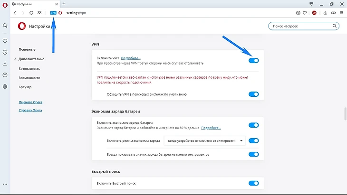The image size is (347, 195).
Task: Open Справка Opera link
Action: [30, 110]
